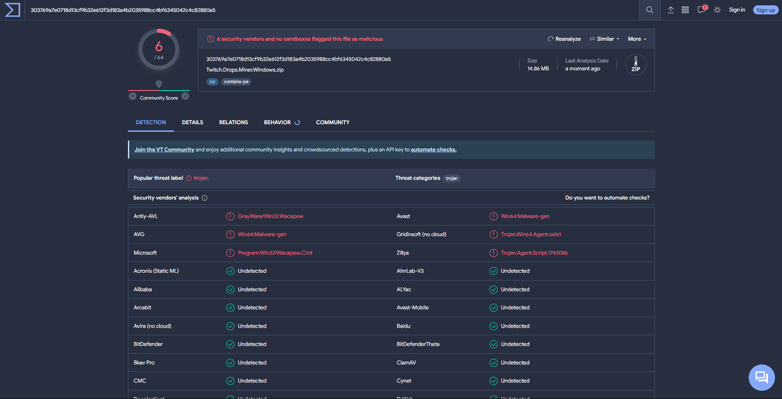The width and height of the screenshot is (782, 399).
Task: Open the More options dropdown
Action: (x=636, y=39)
